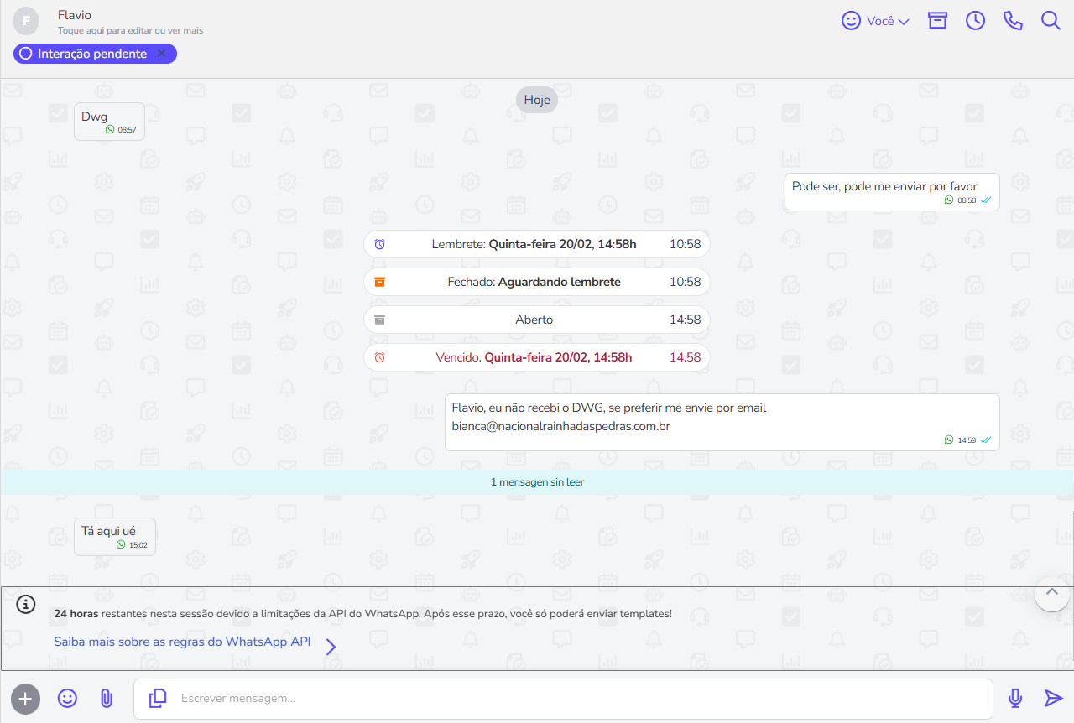This screenshot has height=723, width=1074.
Task: Click Flavio's avatar circle
Action: pos(27,20)
